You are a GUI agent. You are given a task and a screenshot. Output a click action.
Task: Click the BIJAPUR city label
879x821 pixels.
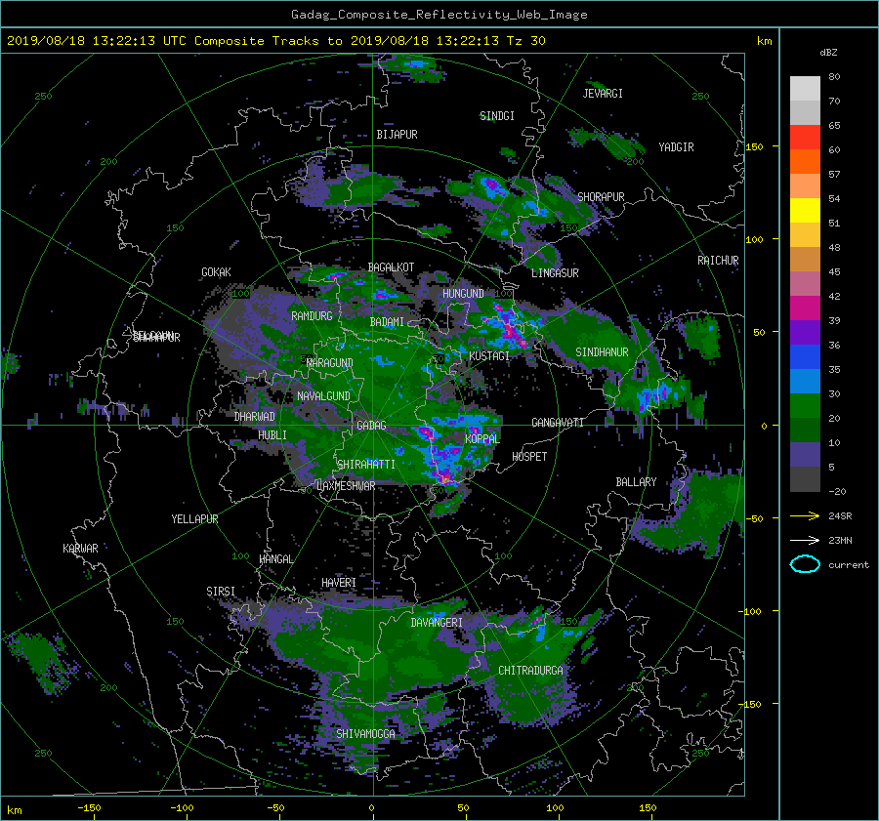(x=397, y=135)
